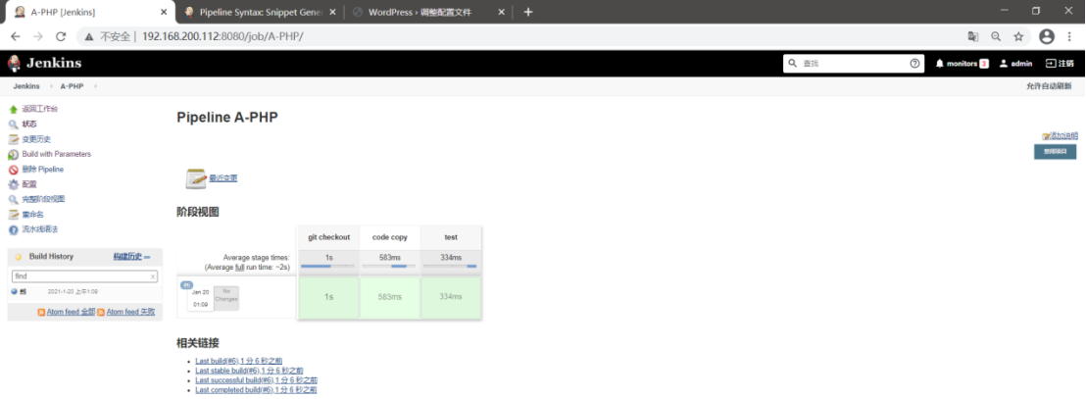Screen dimensions: 1086x399
Task: Click the gear icon next to 配置
Action: click(x=13, y=184)
